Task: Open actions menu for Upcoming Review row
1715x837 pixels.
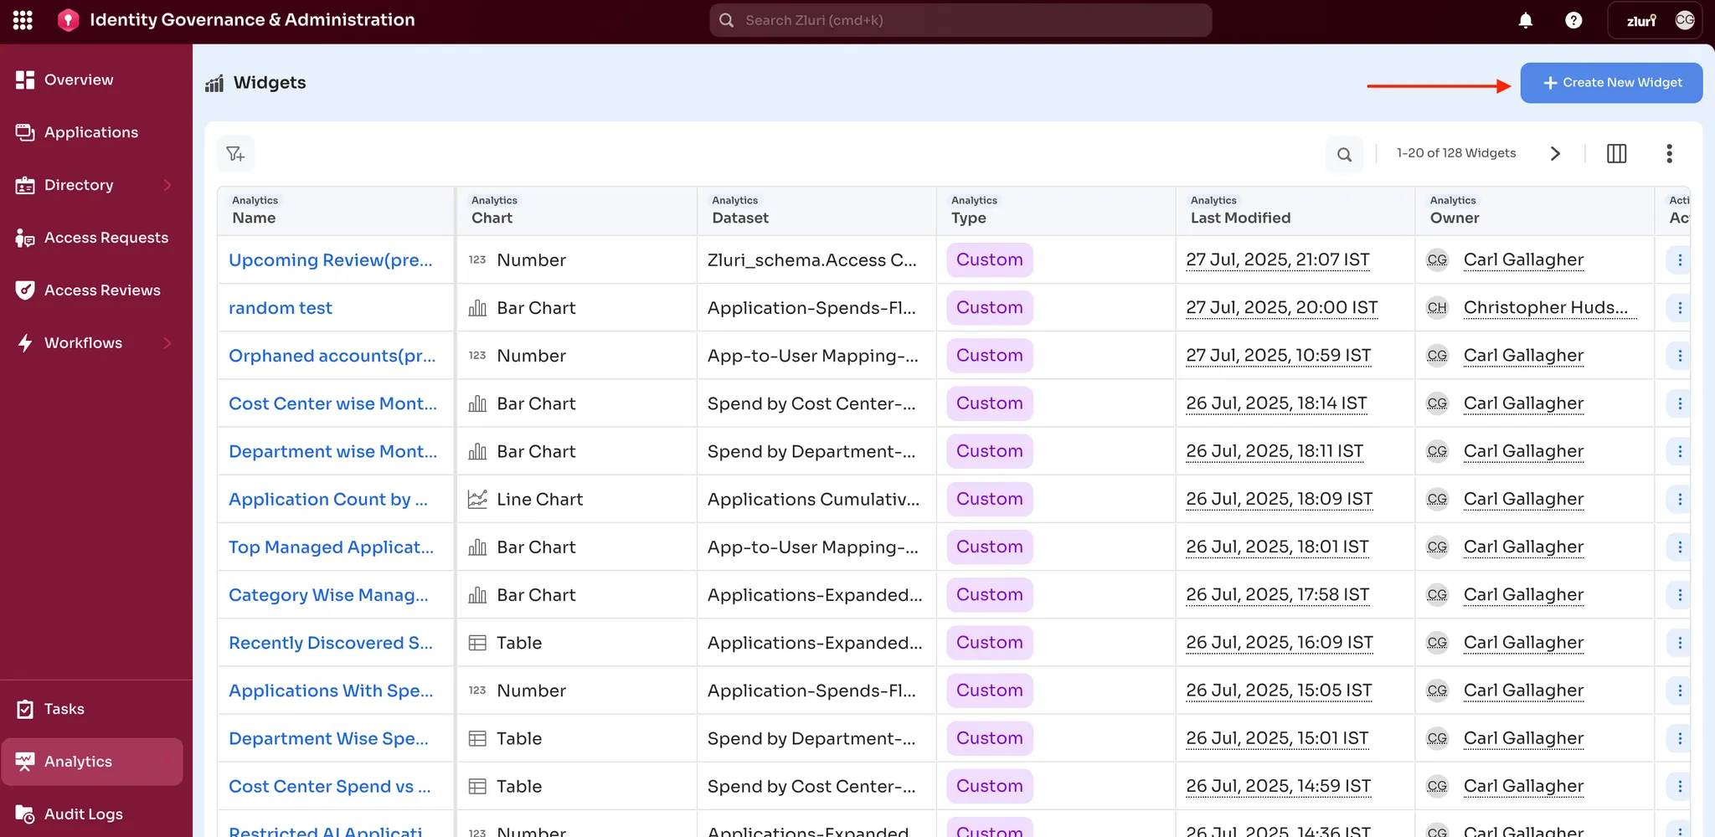Action: pyautogui.click(x=1679, y=260)
